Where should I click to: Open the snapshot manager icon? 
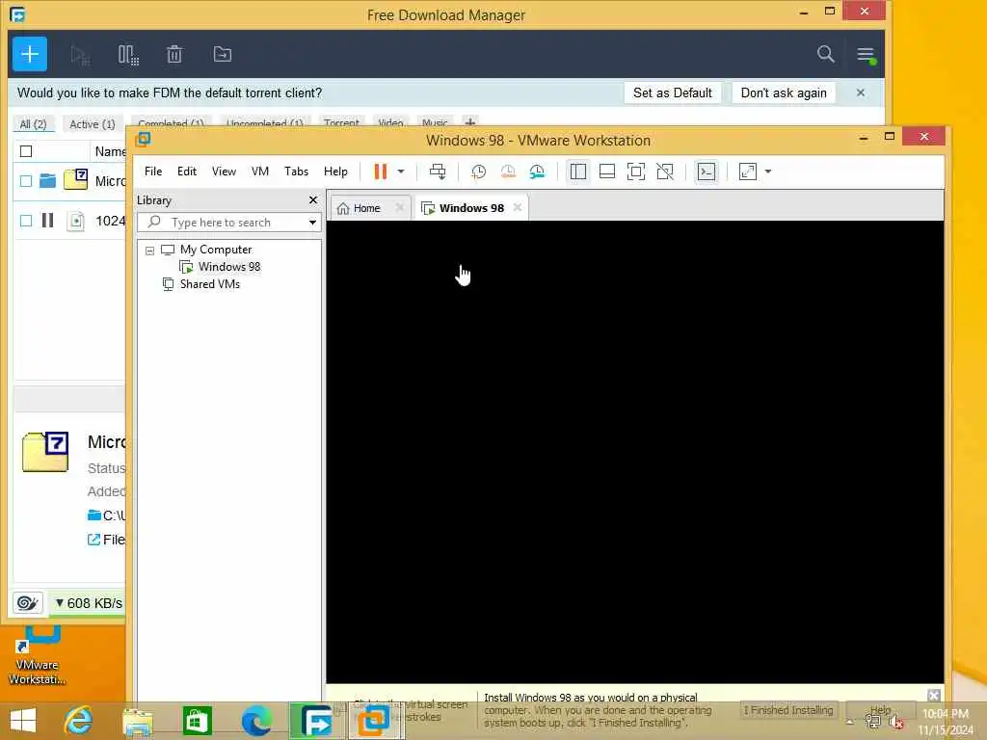click(x=537, y=172)
